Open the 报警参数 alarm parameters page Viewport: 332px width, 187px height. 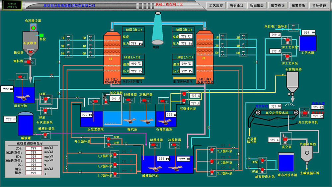pos(298,6)
